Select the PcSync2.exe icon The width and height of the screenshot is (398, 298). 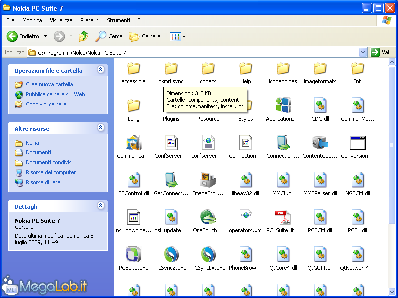(171, 254)
